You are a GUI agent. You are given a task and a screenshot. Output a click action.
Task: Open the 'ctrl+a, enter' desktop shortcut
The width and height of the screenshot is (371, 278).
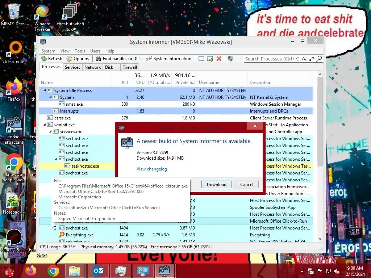click(14, 52)
